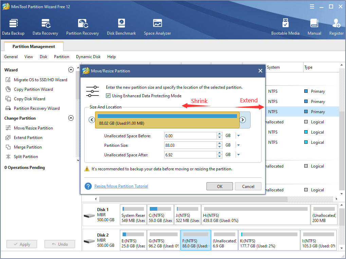Open the View menu
The width and height of the screenshot is (346, 259).
point(29,57)
